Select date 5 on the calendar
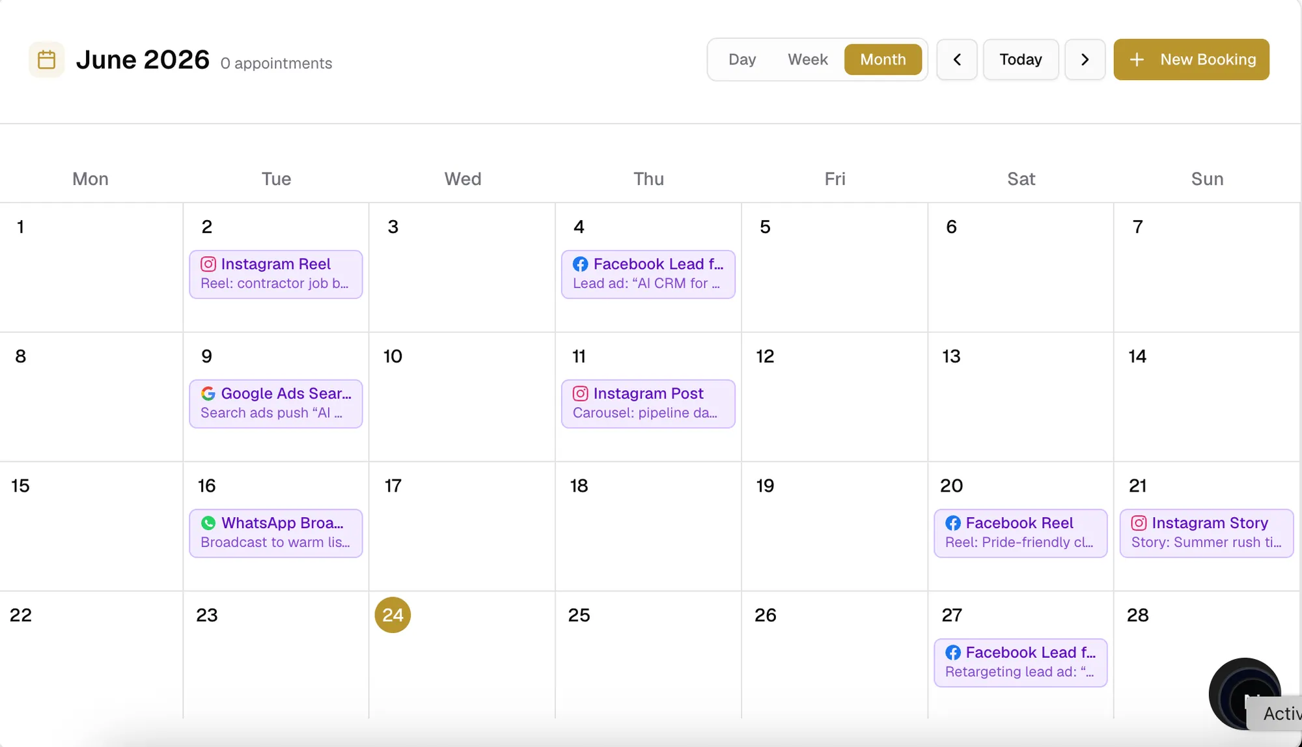The height and width of the screenshot is (747, 1302). [766, 227]
